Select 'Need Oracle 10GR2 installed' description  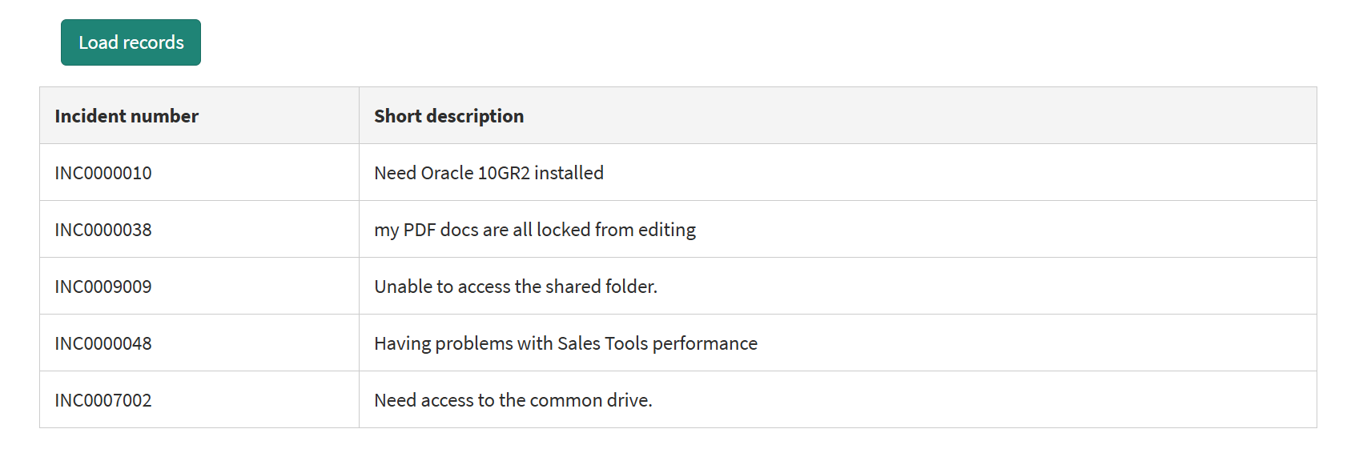[x=489, y=173]
